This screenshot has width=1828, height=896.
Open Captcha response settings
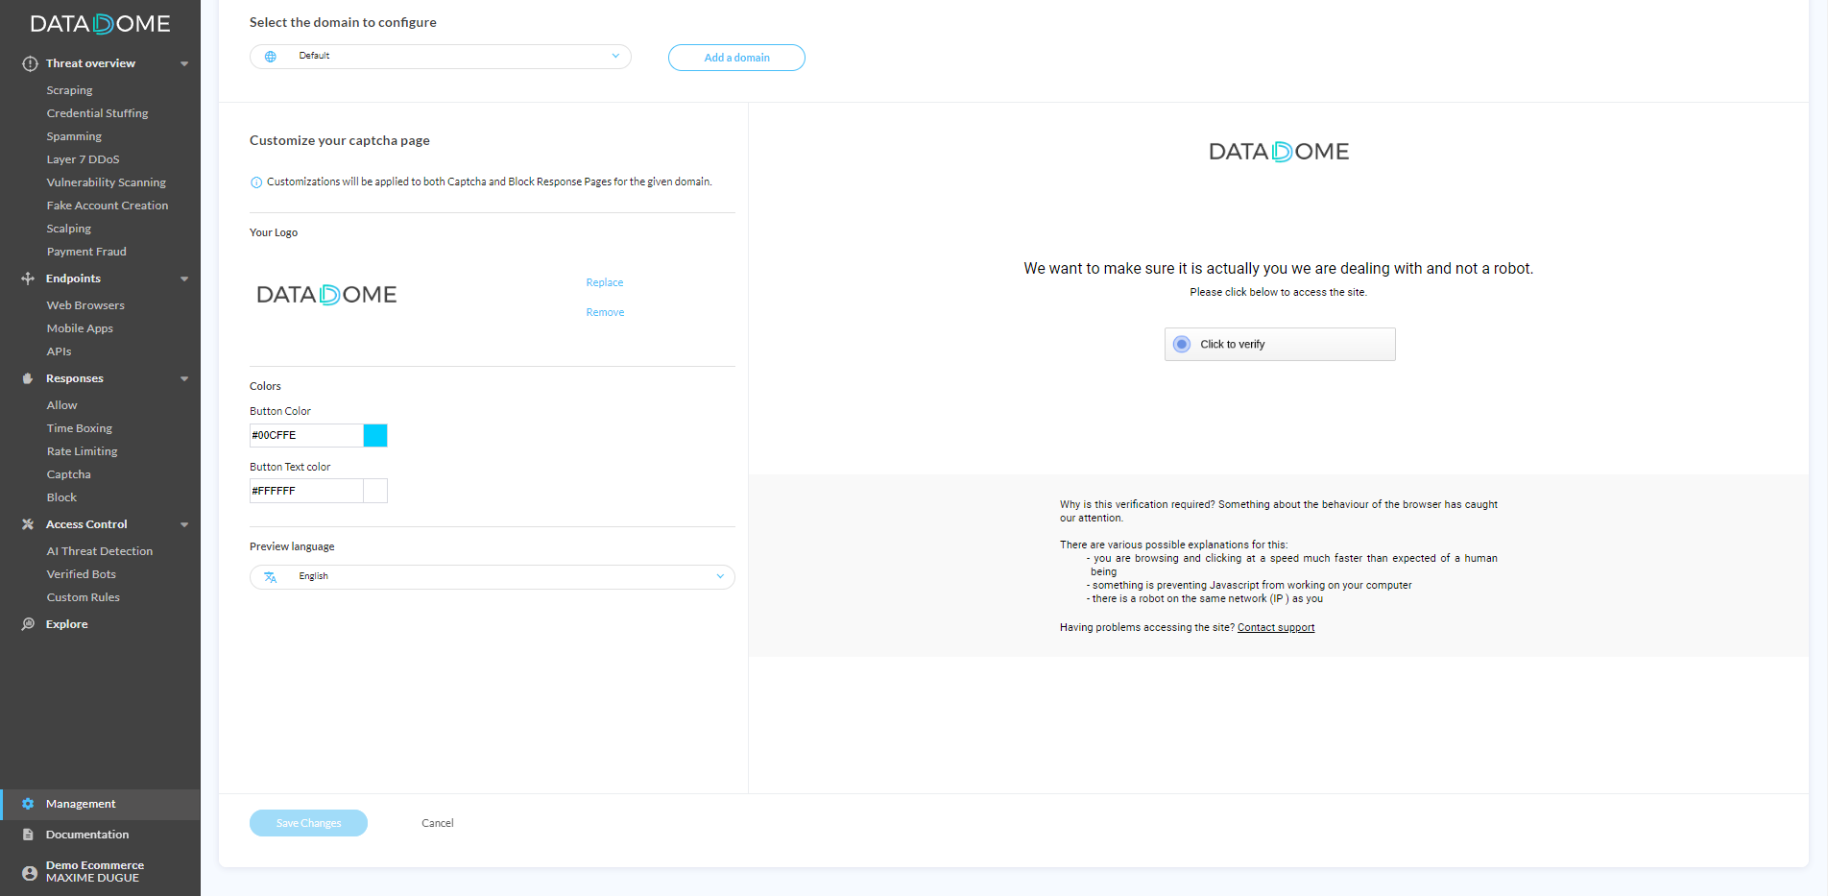pyautogui.click(x=69, y=474)
